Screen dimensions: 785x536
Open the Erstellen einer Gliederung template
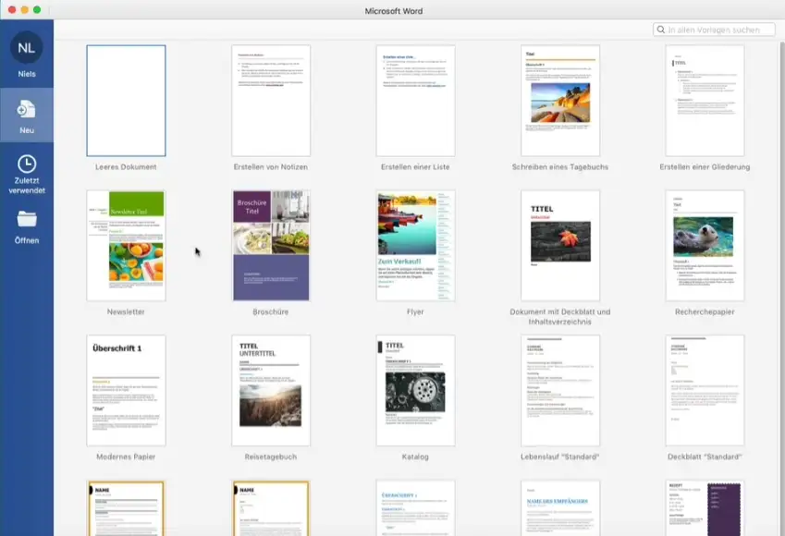click(x=705, y=101)
